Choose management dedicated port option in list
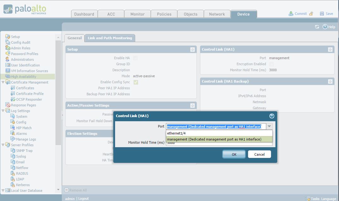 click(219, 139)
